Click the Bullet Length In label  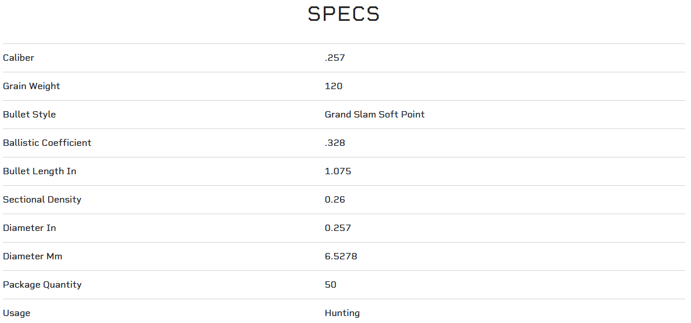coord(39,171)
